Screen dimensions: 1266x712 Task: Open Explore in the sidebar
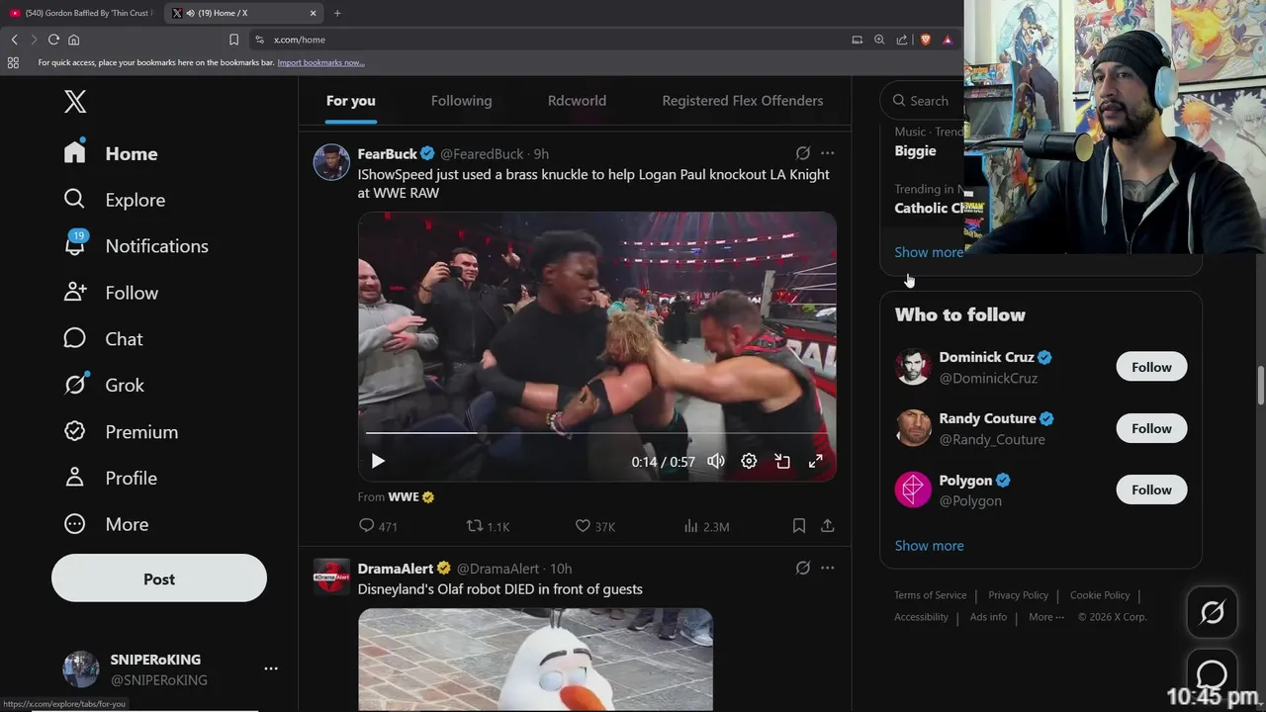click(114, 200)
